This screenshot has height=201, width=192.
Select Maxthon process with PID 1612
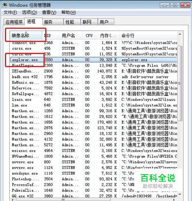pos(93,117)
